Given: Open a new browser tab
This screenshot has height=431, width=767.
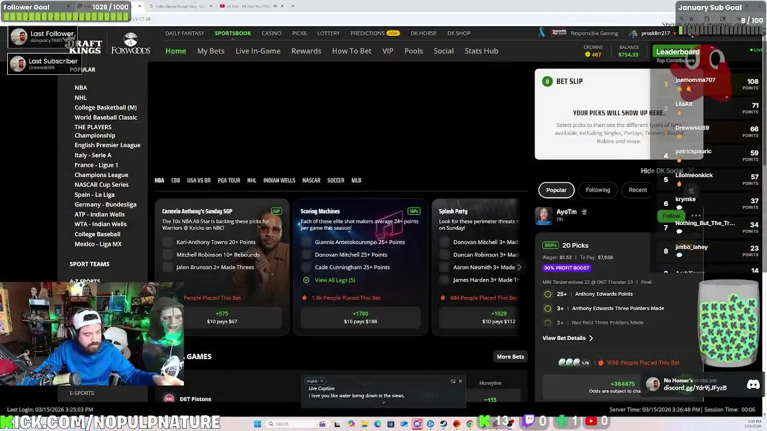Looking at the screenshot, I should pyautogui.click(x=292, y=6).
